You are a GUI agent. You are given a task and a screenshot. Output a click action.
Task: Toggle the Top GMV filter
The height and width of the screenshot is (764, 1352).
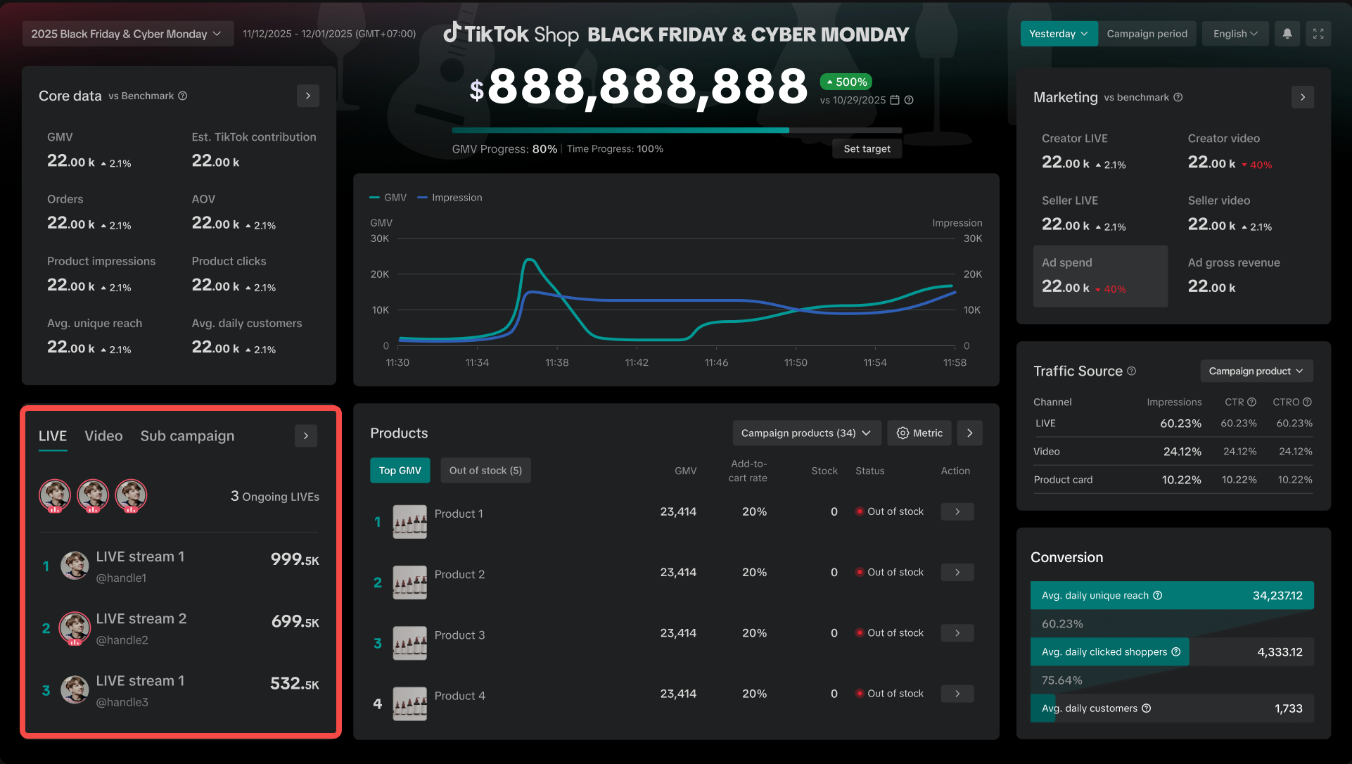pyautogui.click(x=400, y=471)
